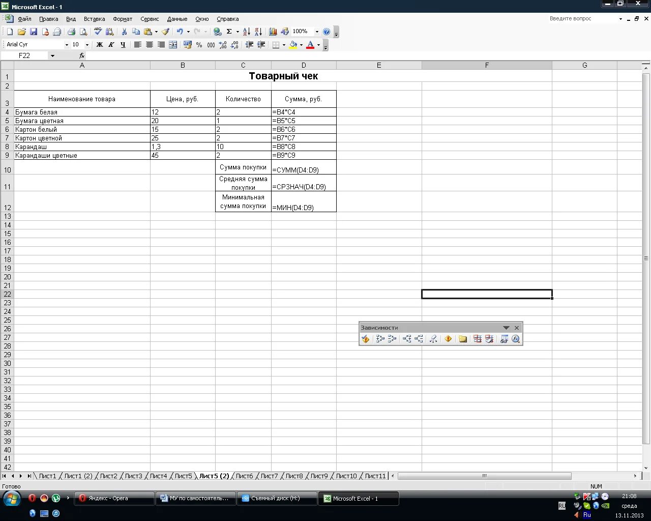
Task: Open the Зависимости toolbar options arrow
Action: pos(506,328)
